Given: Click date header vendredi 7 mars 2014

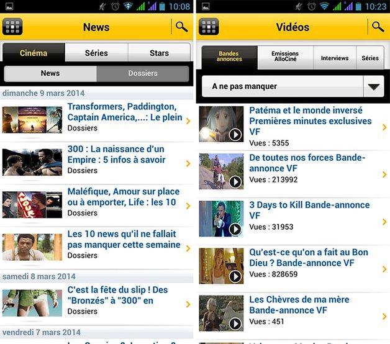Looking at the screenshot, I should [x=41, y=332].
